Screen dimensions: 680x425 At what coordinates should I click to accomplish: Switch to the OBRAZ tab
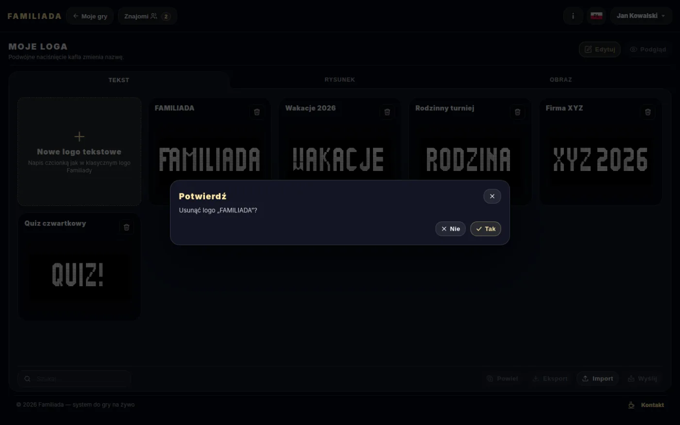[561, 80]
